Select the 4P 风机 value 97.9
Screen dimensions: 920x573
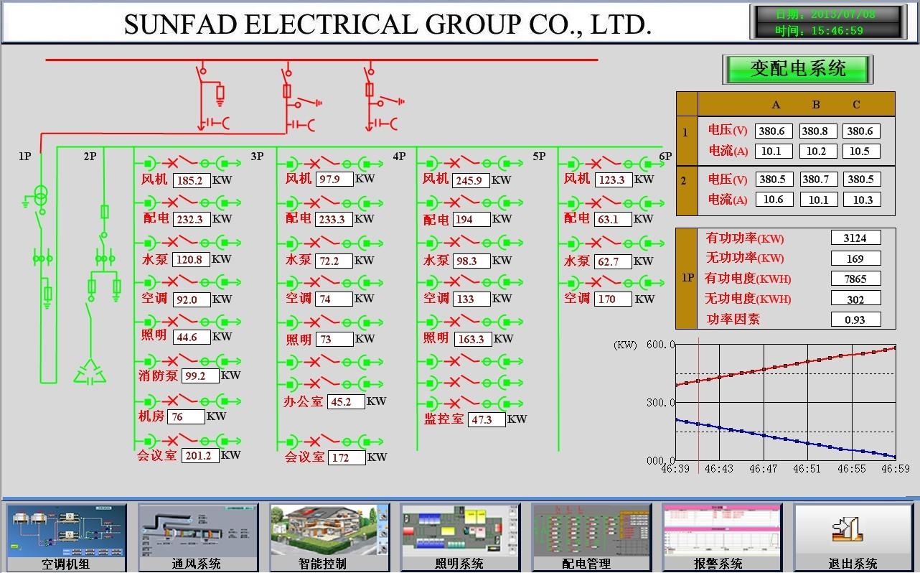tap(334, 179)
